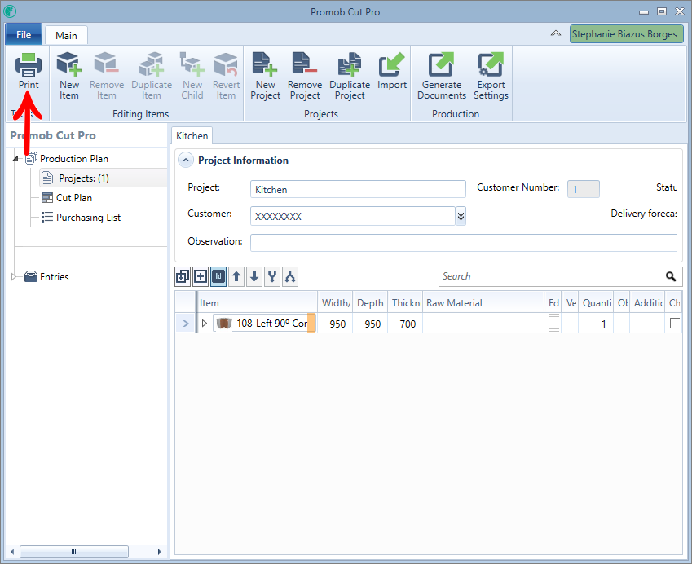Click the New Child ribbon button

(192, 76)
